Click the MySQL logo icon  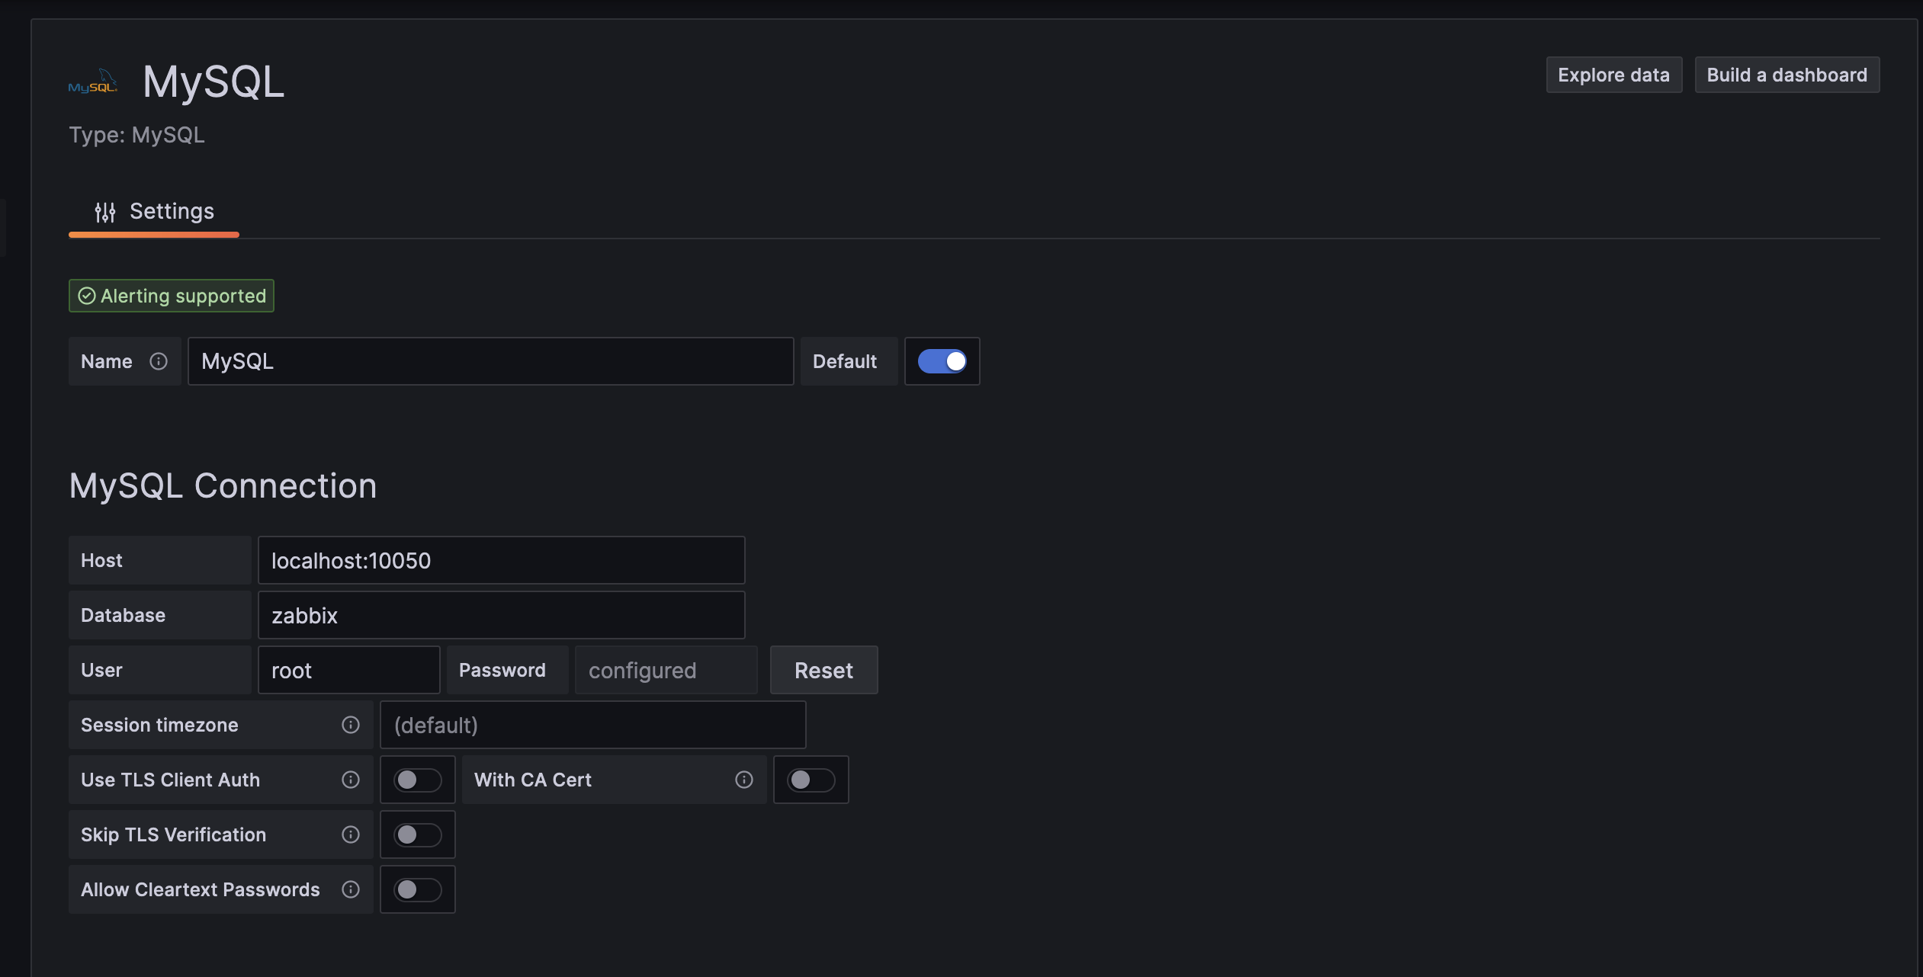click(x=92, y=81)
